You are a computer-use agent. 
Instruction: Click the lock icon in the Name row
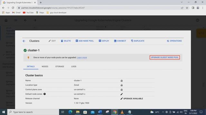(x=122, y=80)
